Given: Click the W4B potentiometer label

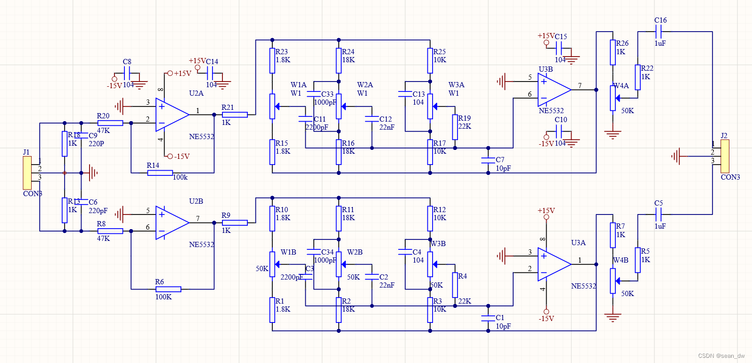Looking at the screenshot, I should tap(621, 260).
